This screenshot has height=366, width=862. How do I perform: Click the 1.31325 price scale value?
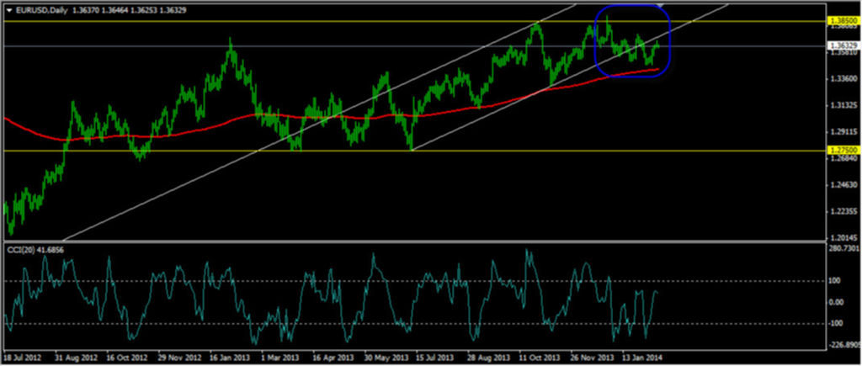843,105
